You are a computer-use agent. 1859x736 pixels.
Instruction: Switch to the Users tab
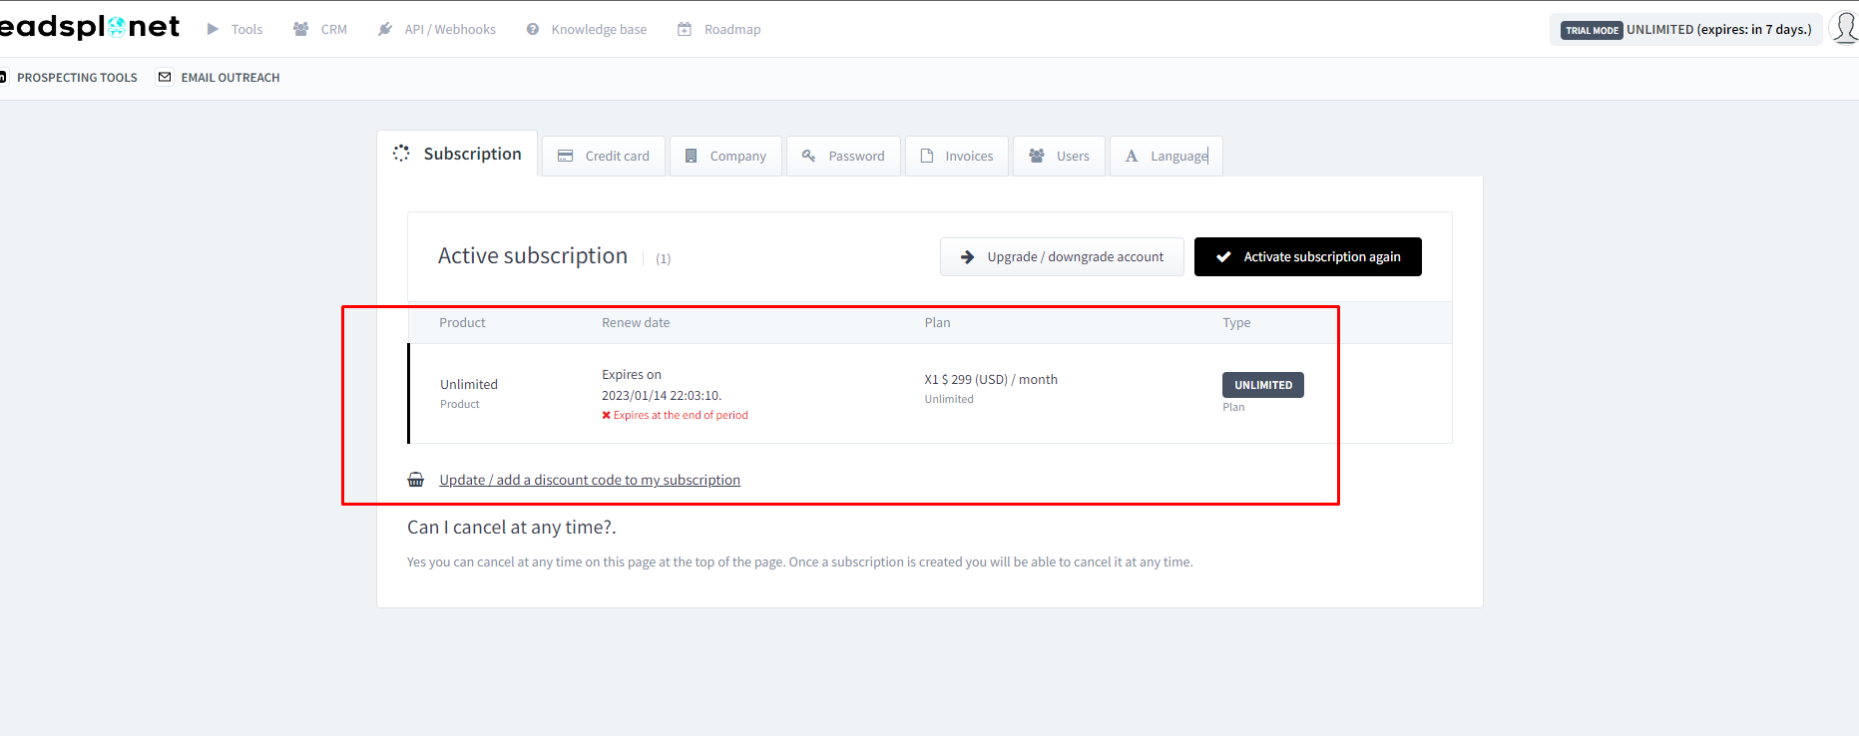1059,156
